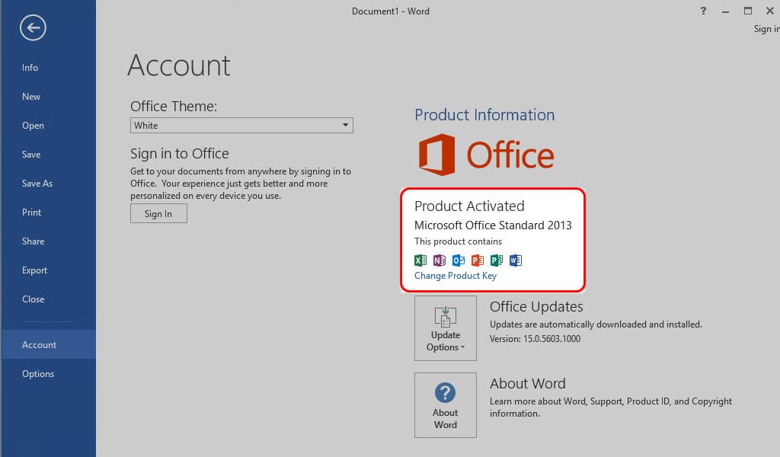
Task: Select New in the backstage menu
Action: (30, 97)
